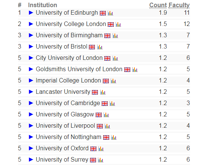Expand the University of Edinburgh row triangle
This screenshot has width=212, height=165.
click(31, 13)
